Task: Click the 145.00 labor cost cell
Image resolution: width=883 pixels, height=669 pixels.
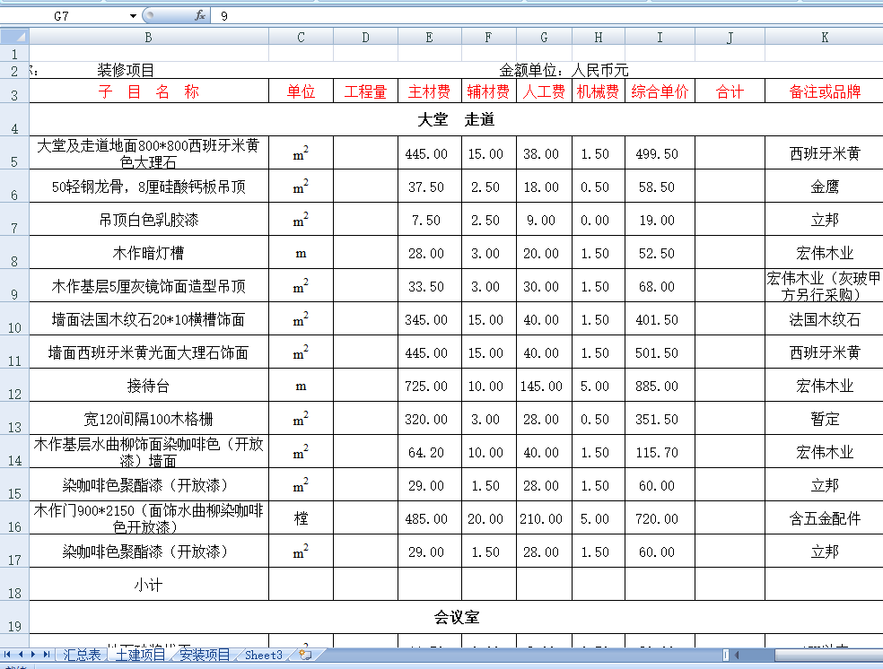Action: tap(544, 386)
